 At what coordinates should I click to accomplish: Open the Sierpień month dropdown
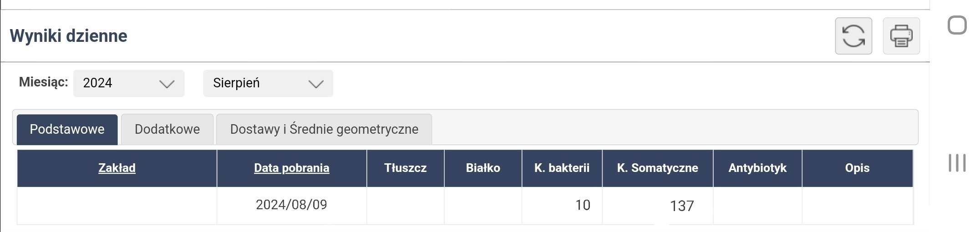click(268, 83)
